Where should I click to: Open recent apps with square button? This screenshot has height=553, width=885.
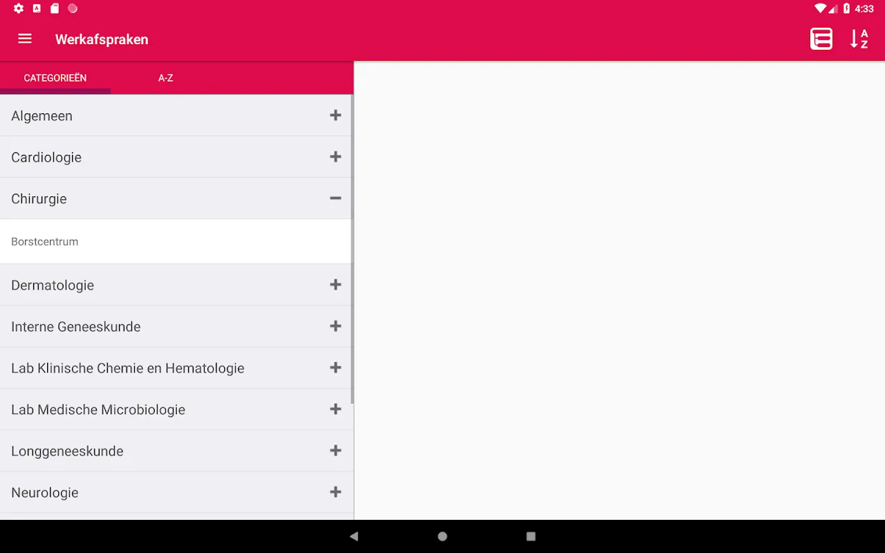coord(530,536)
